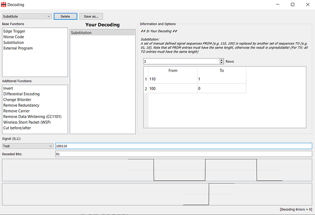
Task: Expand the Test signal dropdown
Action: tap(27, 146)
